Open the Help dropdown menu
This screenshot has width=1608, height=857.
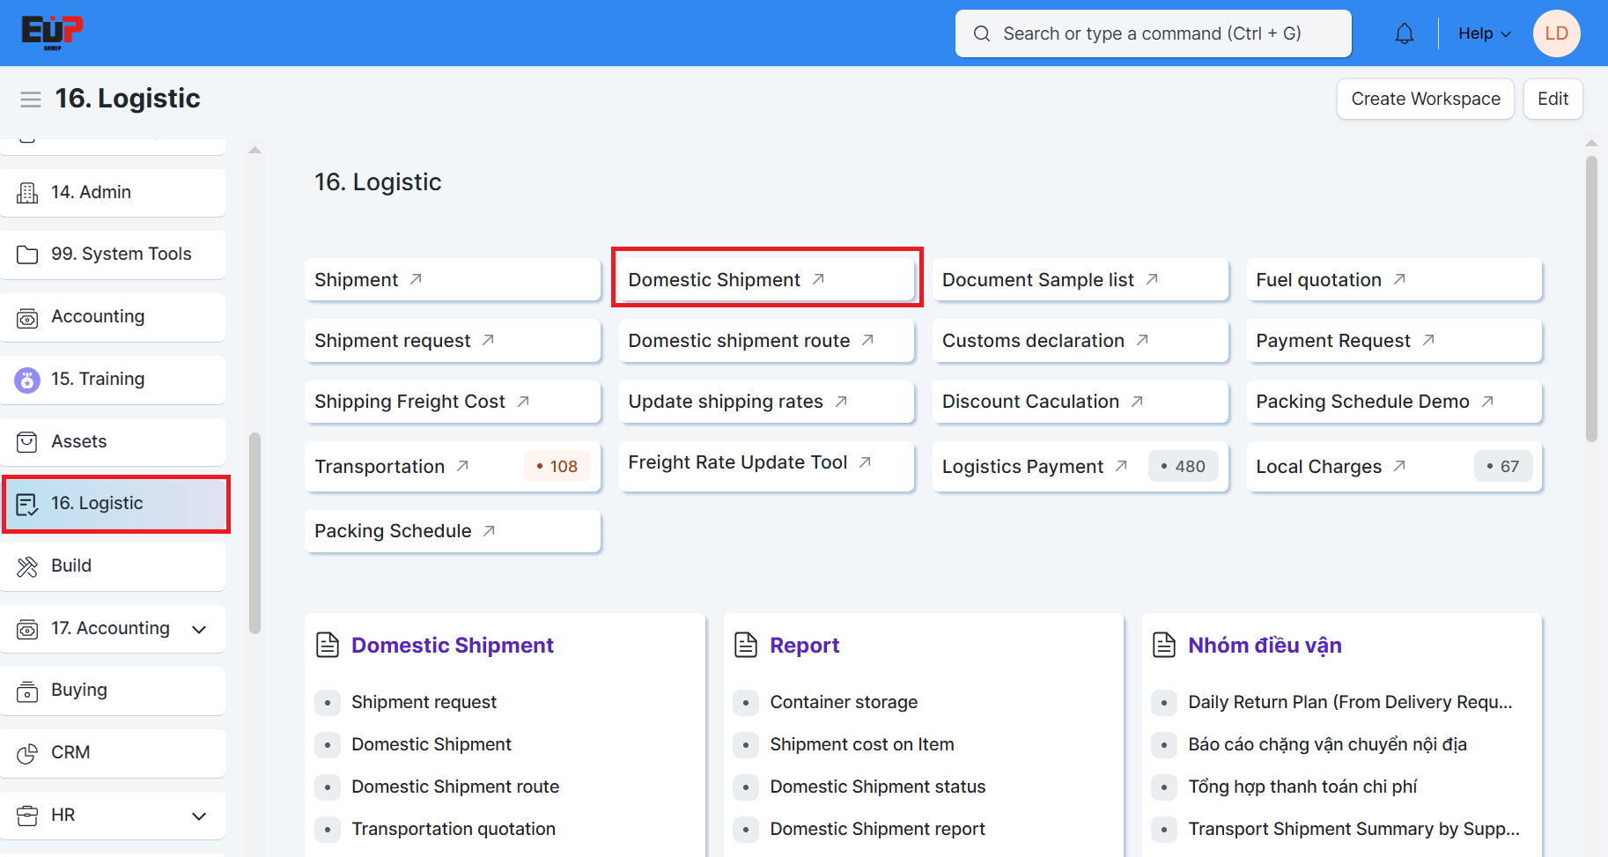point(1484,33)
